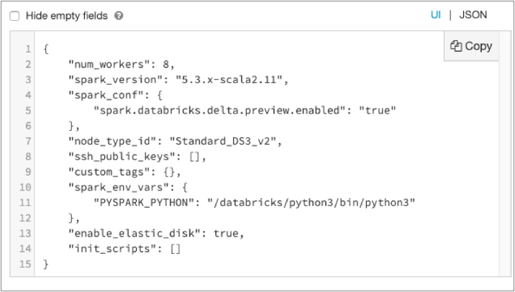Click line number 1 in the gutter
Image resolution: width=515 pixels, height=292 pixels.
[27, 48]
